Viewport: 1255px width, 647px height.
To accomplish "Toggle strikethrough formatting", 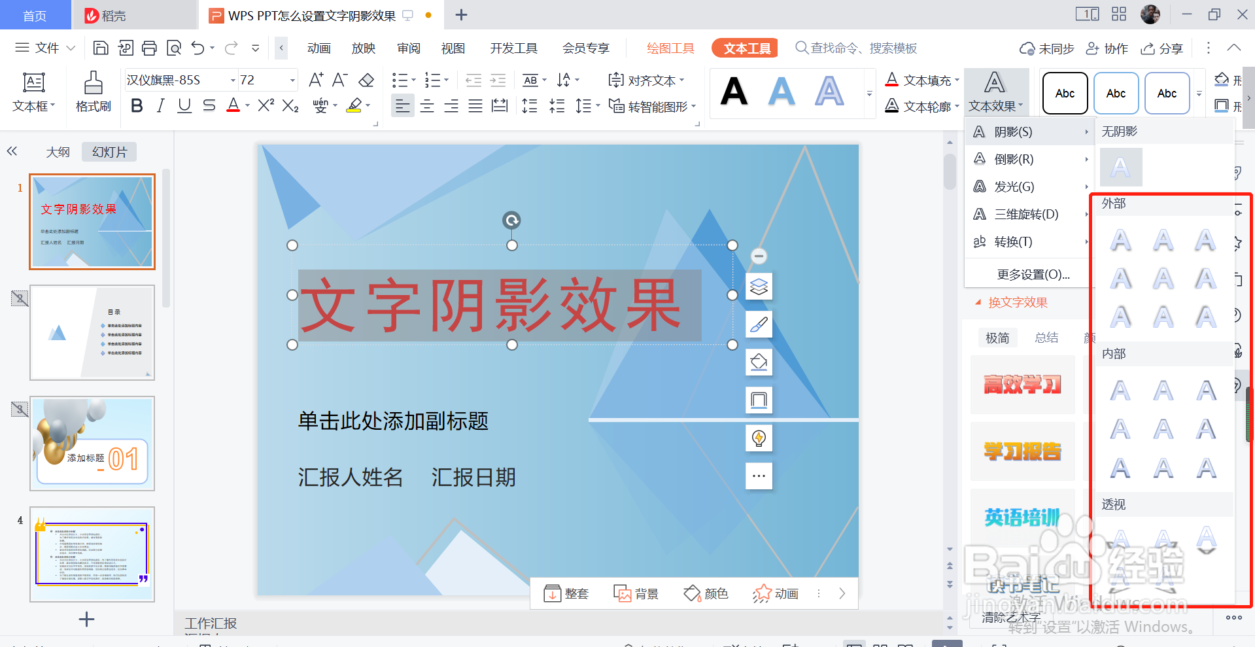I will [209, 105].
